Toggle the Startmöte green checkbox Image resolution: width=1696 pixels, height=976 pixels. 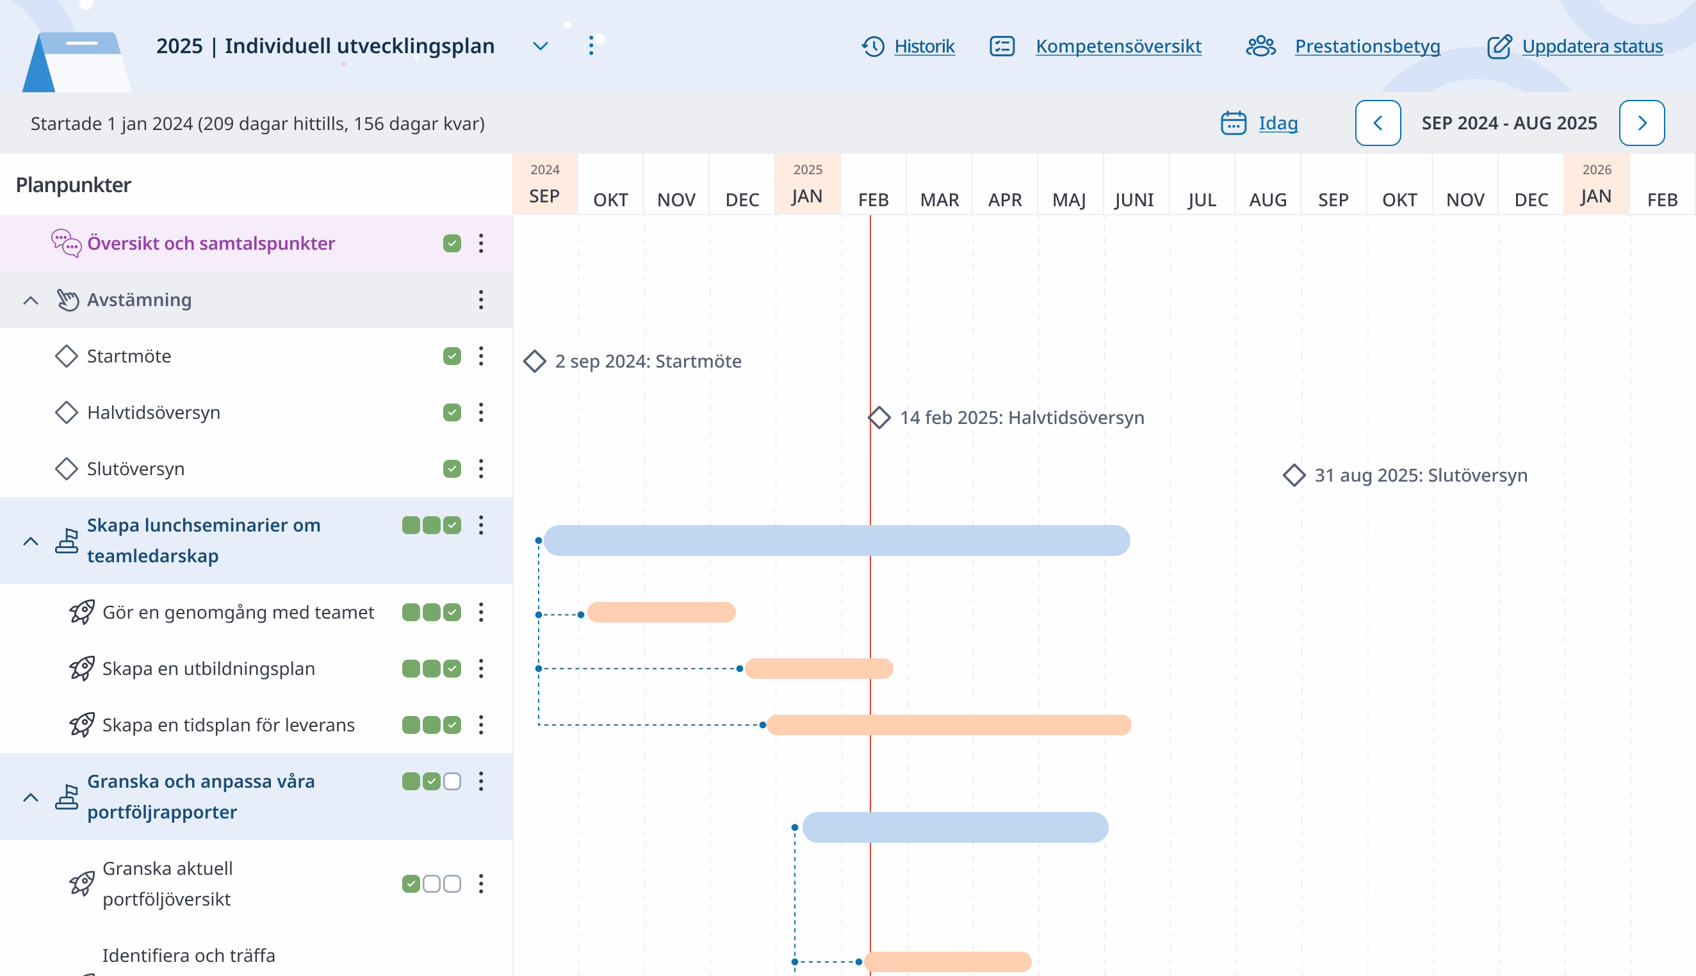(452, 356)
